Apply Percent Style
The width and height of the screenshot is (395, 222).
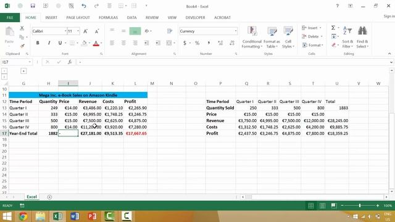coord(197,43)
